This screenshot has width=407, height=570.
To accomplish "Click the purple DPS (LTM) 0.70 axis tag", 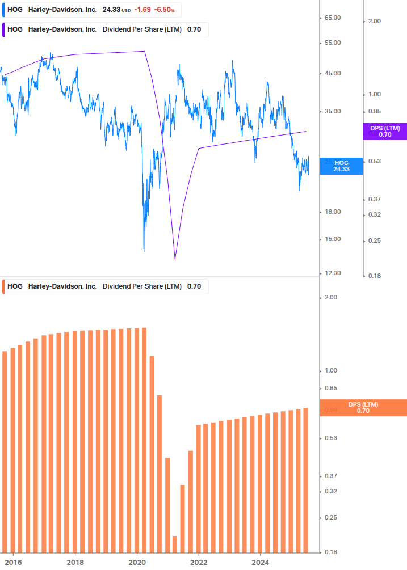I will point(385,131).
